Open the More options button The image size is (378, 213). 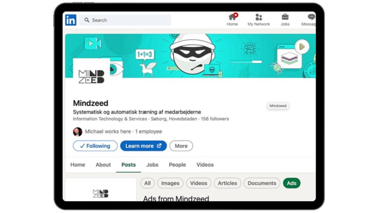pyautogui.click(x=181, y=146)
